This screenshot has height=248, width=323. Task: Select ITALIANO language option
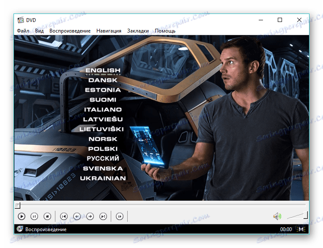pyautogui.click(x=103, y=109)
